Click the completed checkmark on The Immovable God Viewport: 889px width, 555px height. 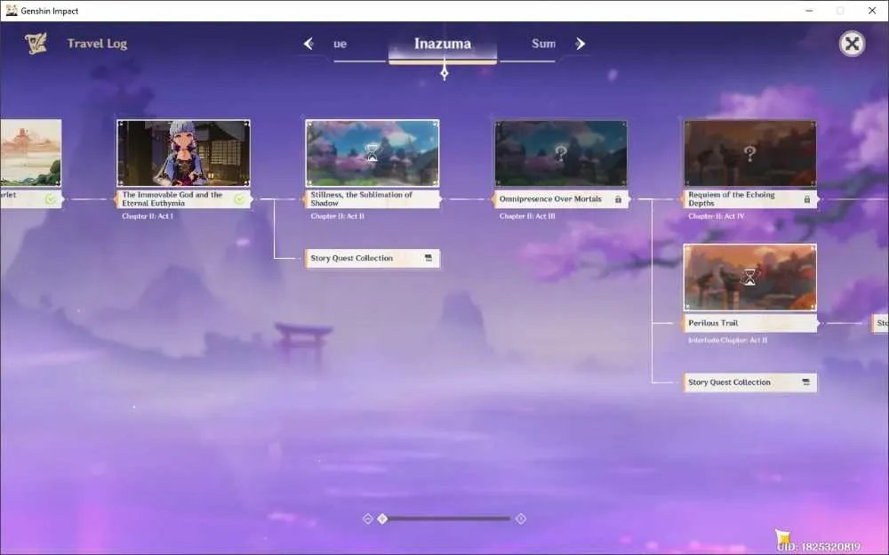(x=240, y=199)
